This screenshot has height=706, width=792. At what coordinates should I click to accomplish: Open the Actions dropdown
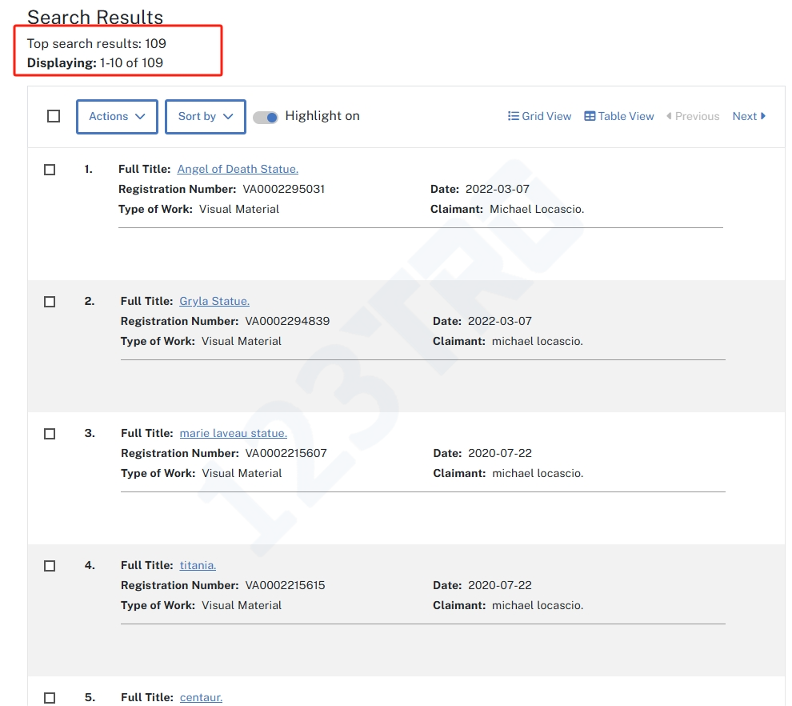click(117, 117)
